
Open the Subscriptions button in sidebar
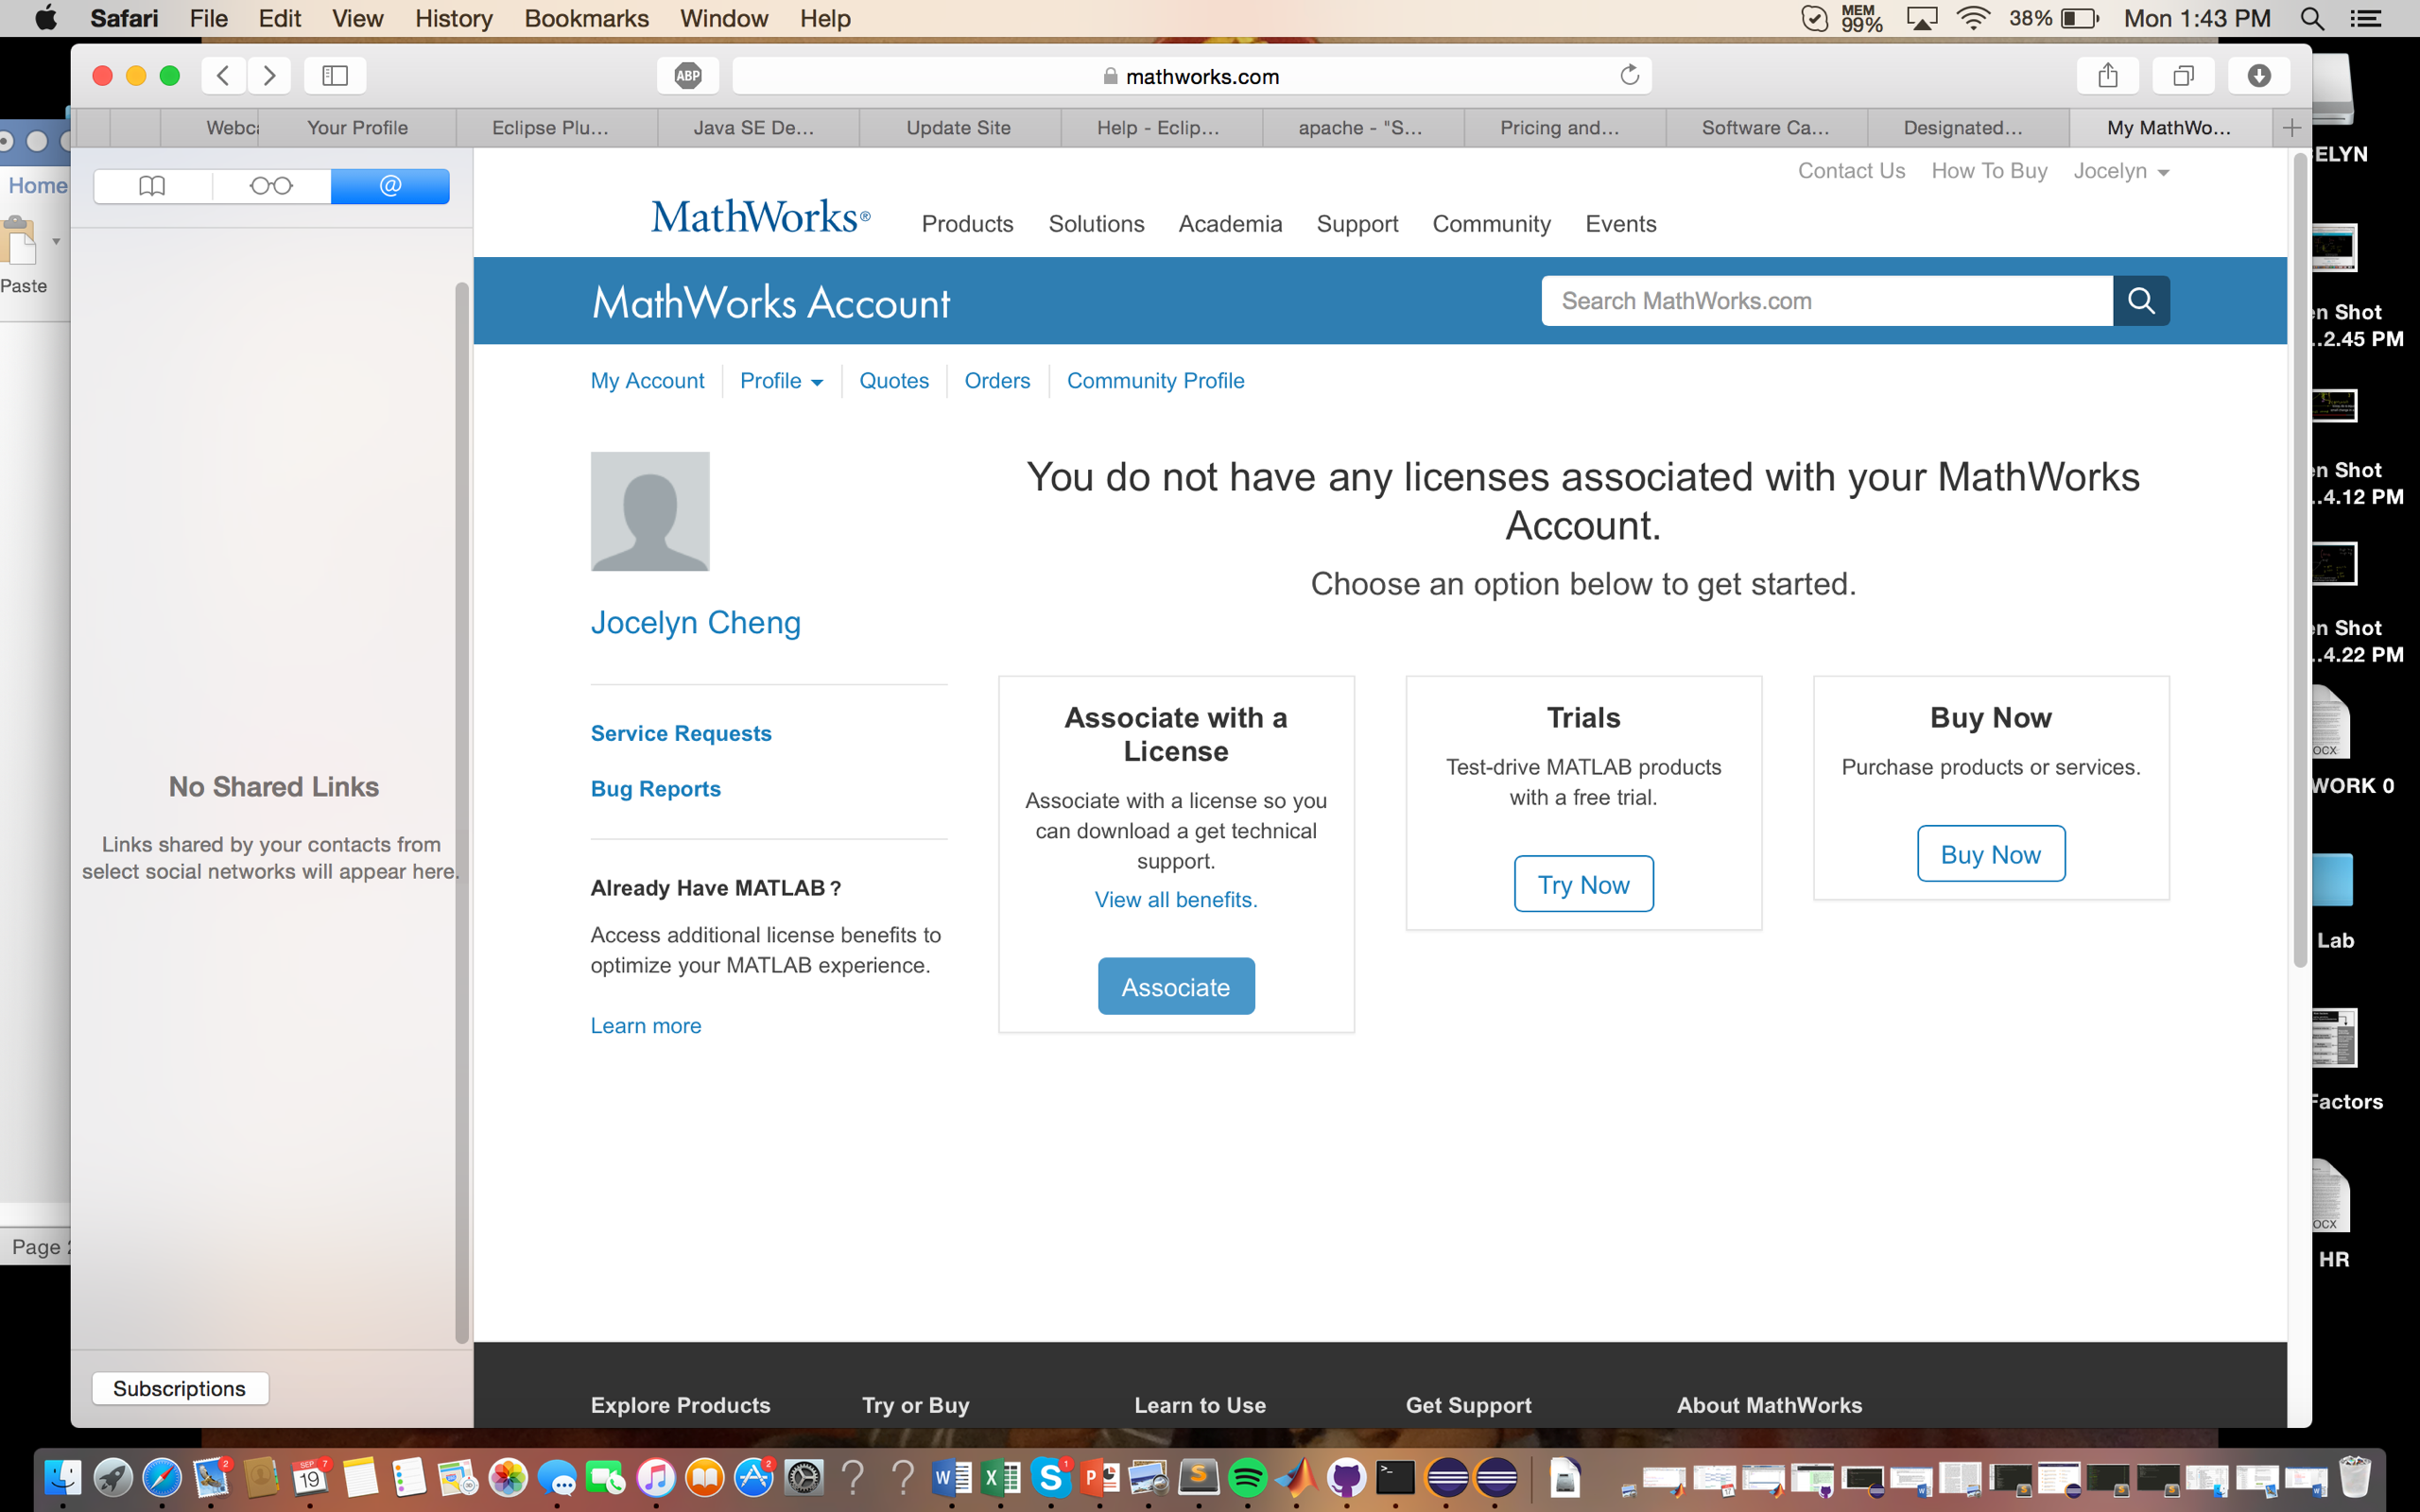tap(180, 1388)
